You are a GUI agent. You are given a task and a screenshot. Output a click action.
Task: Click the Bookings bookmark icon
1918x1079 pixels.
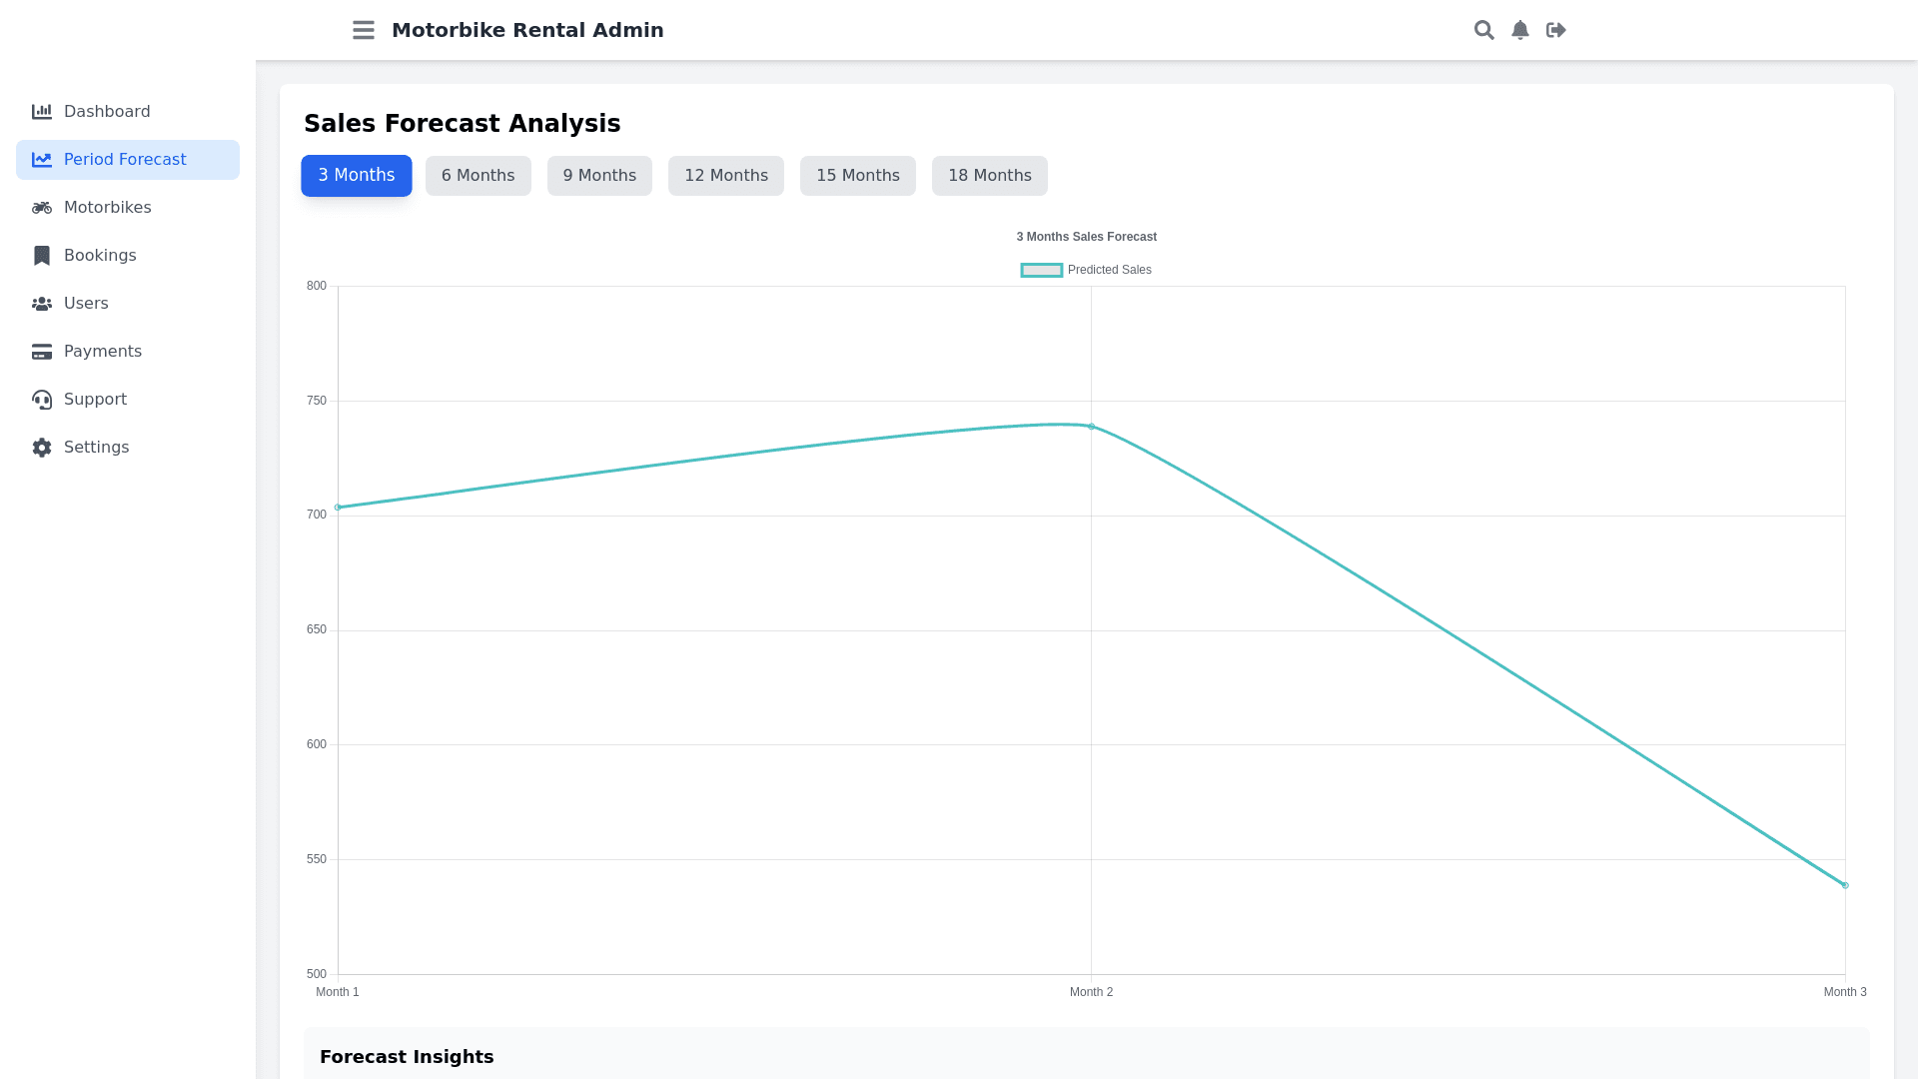[x=42, y=256]
